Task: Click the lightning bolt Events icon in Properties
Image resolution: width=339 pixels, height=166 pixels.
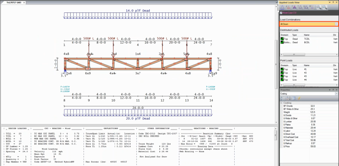Action: click(299, 98)
